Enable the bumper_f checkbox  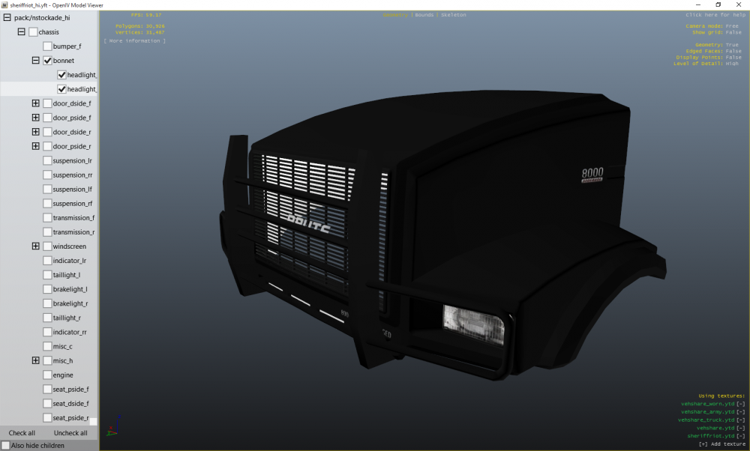[x=47, y=46]
